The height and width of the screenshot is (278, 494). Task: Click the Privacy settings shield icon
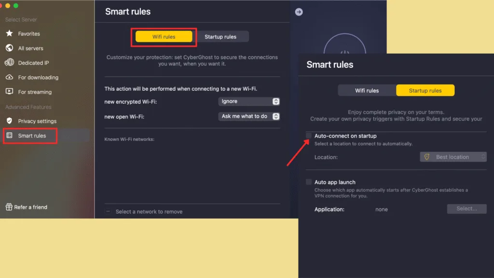pyautogui.click(x=10, y=121)
